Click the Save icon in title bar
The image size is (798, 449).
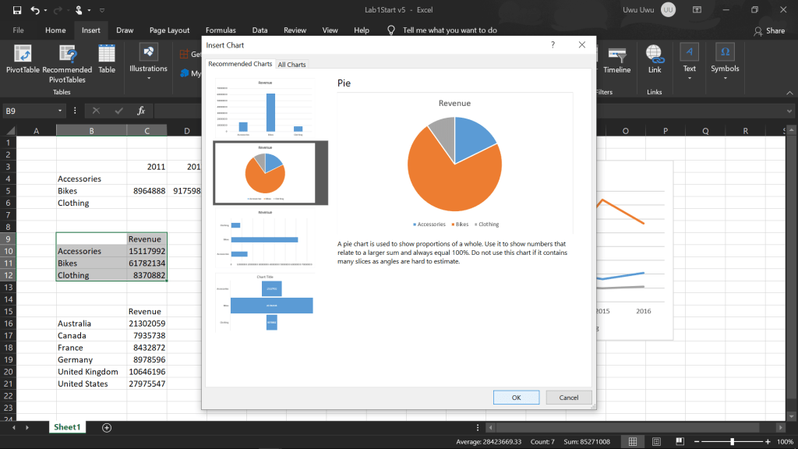pos(13,10)
